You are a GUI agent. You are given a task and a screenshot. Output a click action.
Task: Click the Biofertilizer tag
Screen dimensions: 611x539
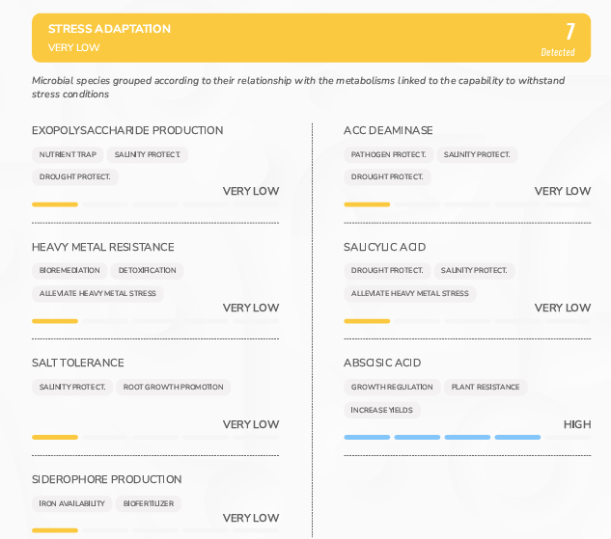(148, 503)
